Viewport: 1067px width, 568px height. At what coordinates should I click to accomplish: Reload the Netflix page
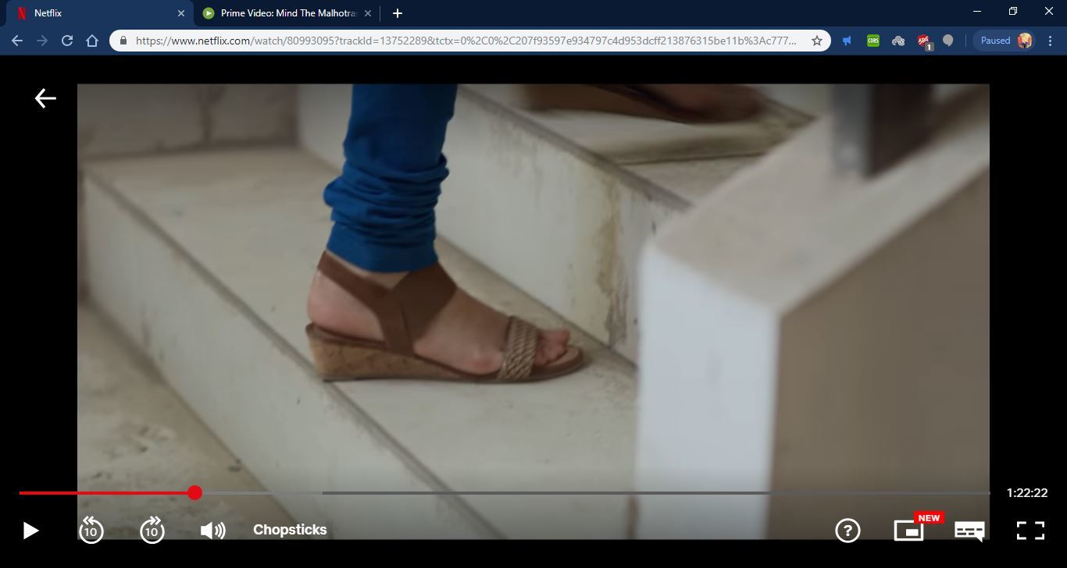[67, 41]
